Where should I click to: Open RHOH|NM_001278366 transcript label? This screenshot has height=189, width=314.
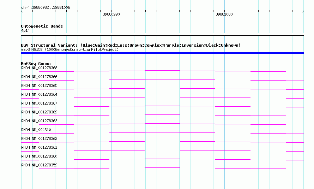[x=39, y=77]
